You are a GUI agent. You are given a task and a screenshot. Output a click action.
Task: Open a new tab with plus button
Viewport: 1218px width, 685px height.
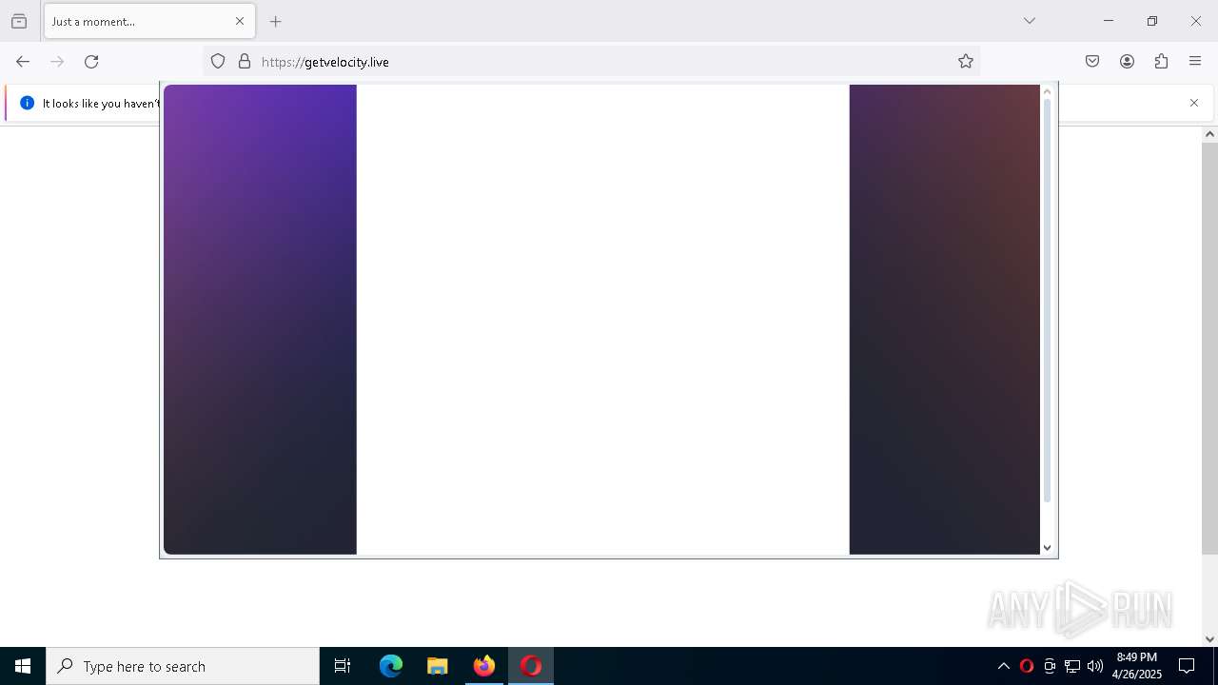[276, 21]
